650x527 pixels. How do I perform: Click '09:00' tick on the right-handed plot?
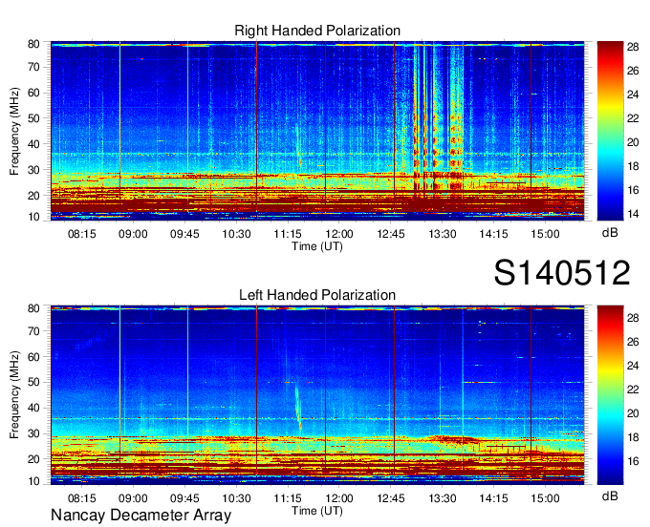[x=133, y=234]
